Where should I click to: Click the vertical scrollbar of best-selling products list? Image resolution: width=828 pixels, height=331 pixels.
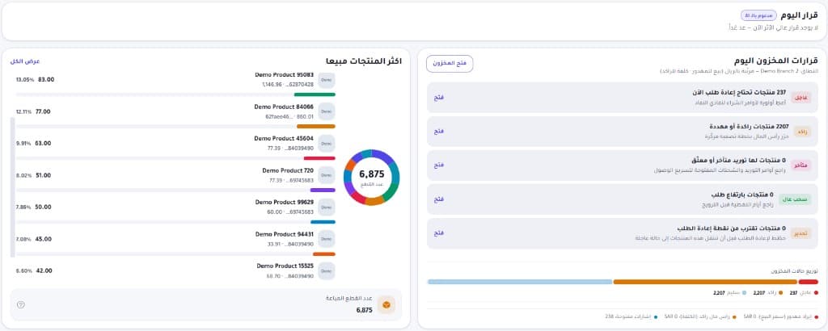pyautogui.click(x=13, y=187)
